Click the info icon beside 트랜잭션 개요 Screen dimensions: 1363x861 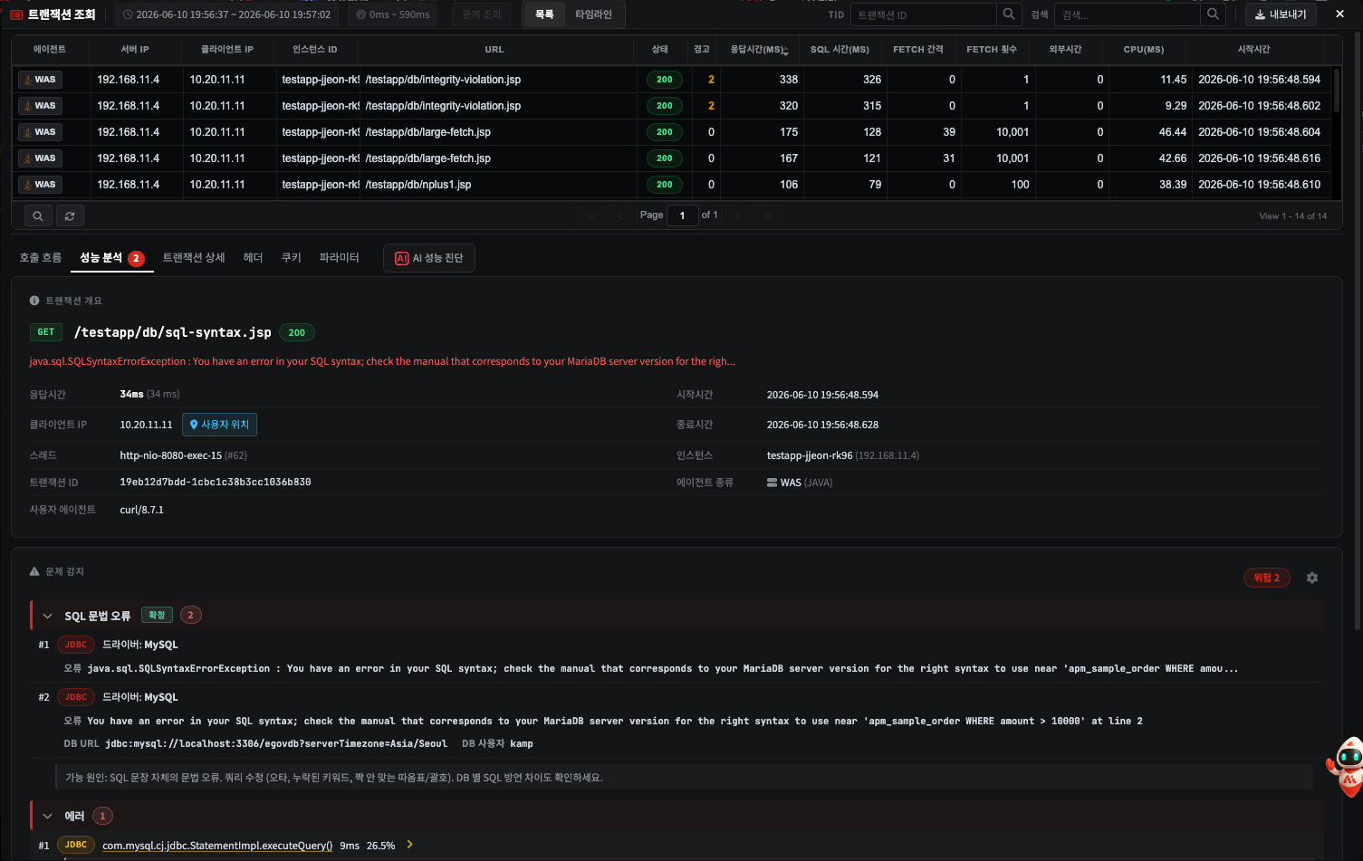[x=34, y=301]
